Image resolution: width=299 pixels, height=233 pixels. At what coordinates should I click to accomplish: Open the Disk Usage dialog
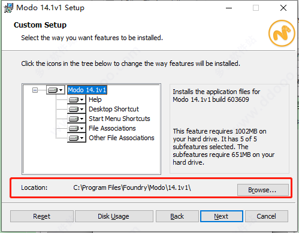pos(114,216)
